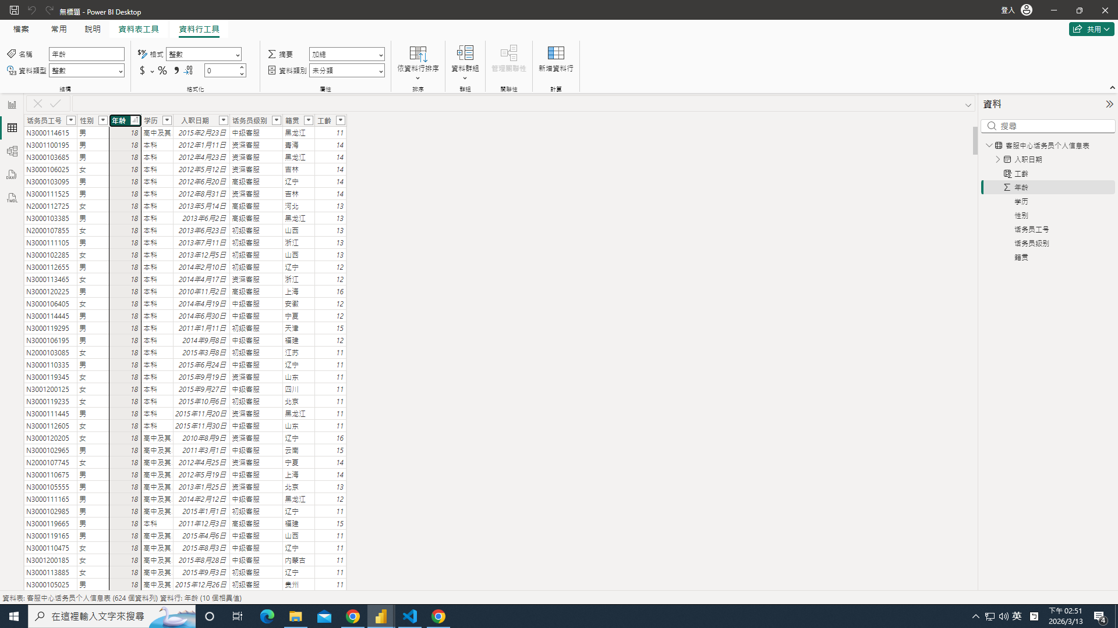Screen dimensions: 1118x628
Task: Collapse the 客服中心话务员个人信息表 table node
Action: [x=989, y=145]
